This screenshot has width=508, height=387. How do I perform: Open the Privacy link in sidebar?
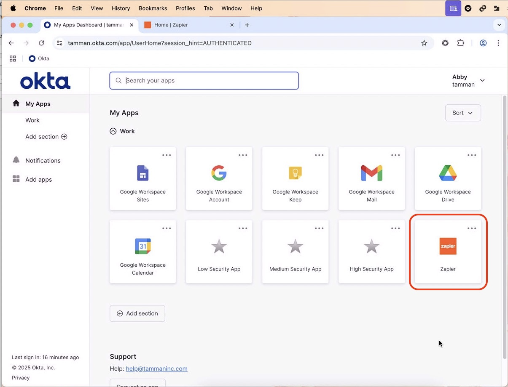21,378
